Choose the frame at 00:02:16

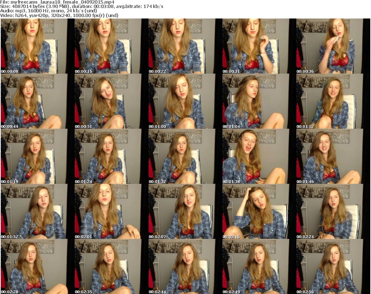pyautogui.click(x=259, y=212)
